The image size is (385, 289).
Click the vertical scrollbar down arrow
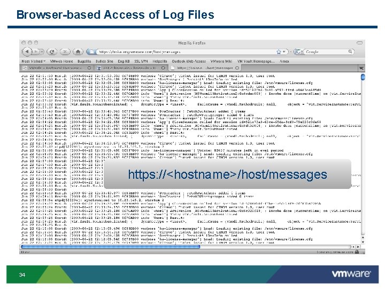pos(363,242)
